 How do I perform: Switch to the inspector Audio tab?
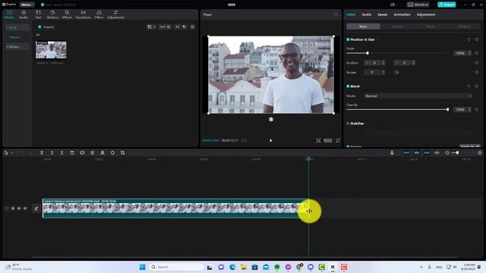pos(366,14)
